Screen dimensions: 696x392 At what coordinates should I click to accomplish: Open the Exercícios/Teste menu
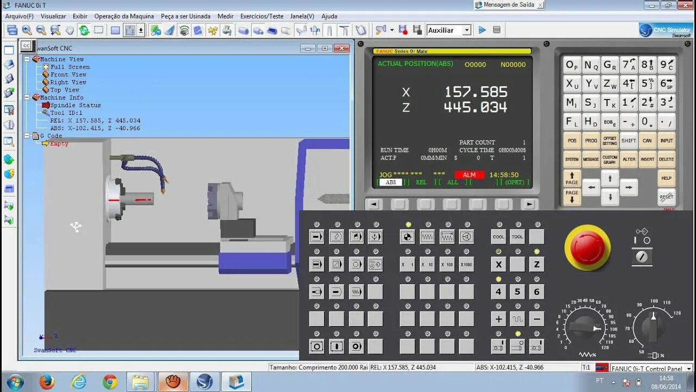coord(262,16)
